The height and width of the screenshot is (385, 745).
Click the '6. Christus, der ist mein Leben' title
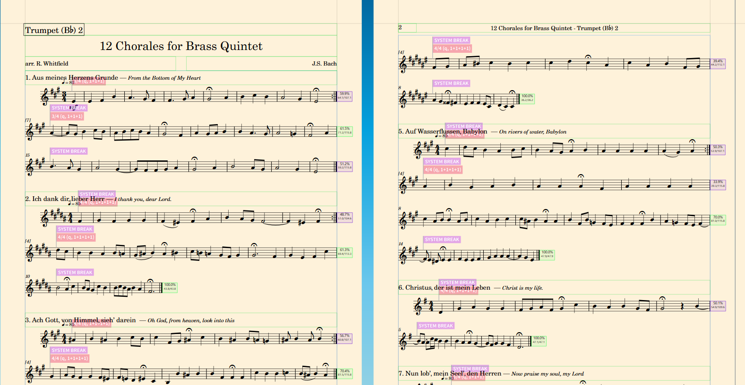444,287
